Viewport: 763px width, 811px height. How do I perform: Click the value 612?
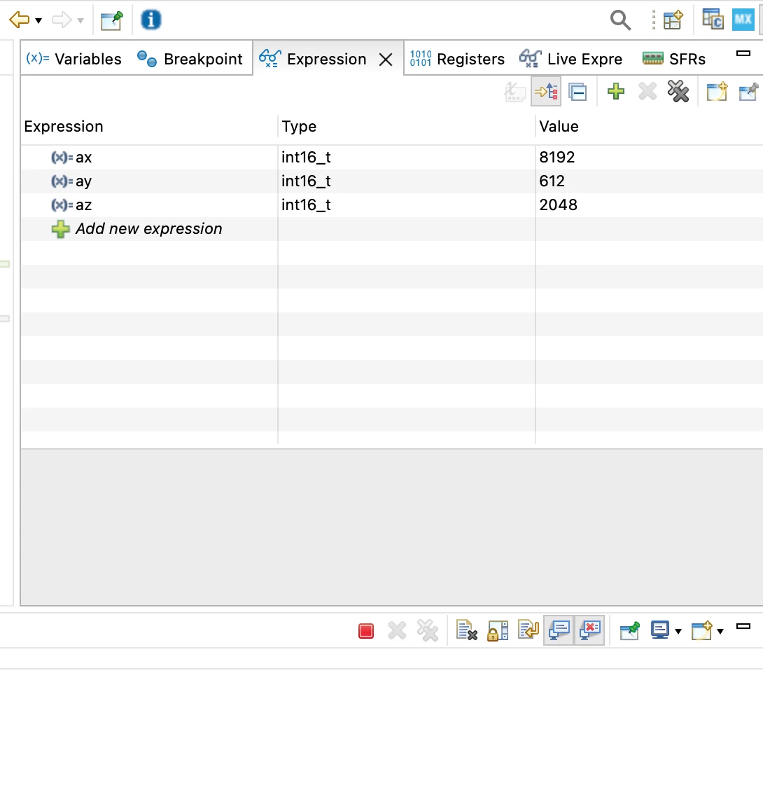point(552,181)
